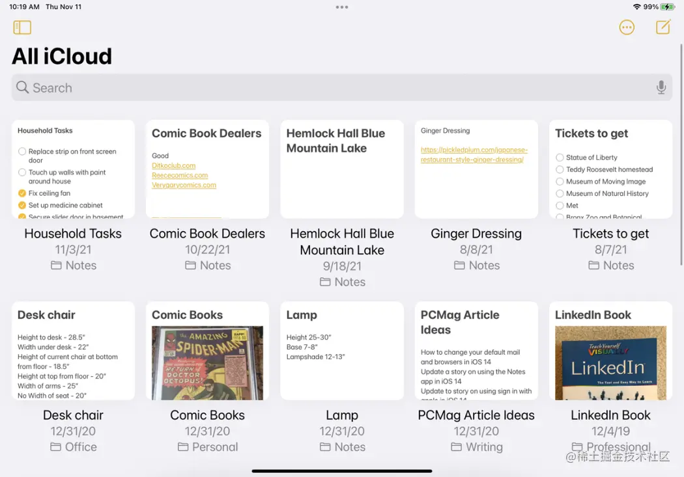Click the 'Comic Books' title below card
The image size is (684, 477).
click(208, 415)
